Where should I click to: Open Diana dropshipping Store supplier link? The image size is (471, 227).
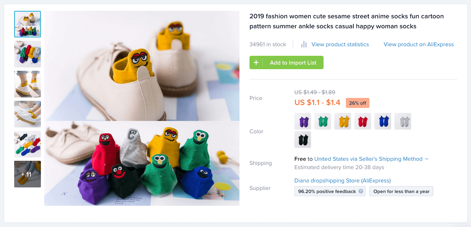click(x=342, y=181)
